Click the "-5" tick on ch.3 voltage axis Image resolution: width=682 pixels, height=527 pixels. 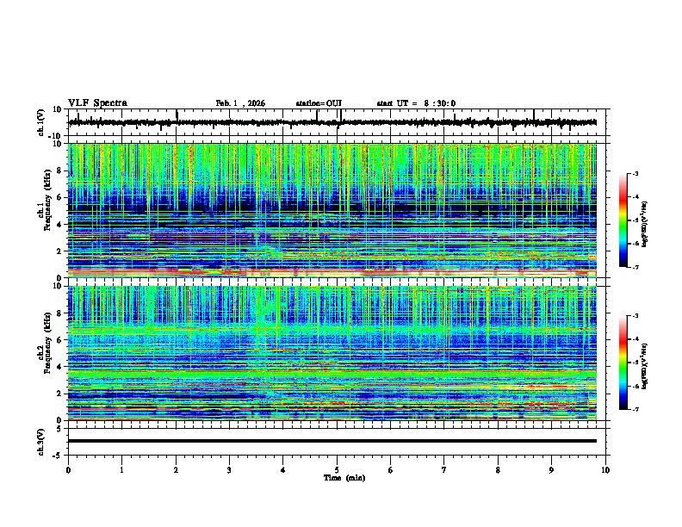click(x=59, y=456)
